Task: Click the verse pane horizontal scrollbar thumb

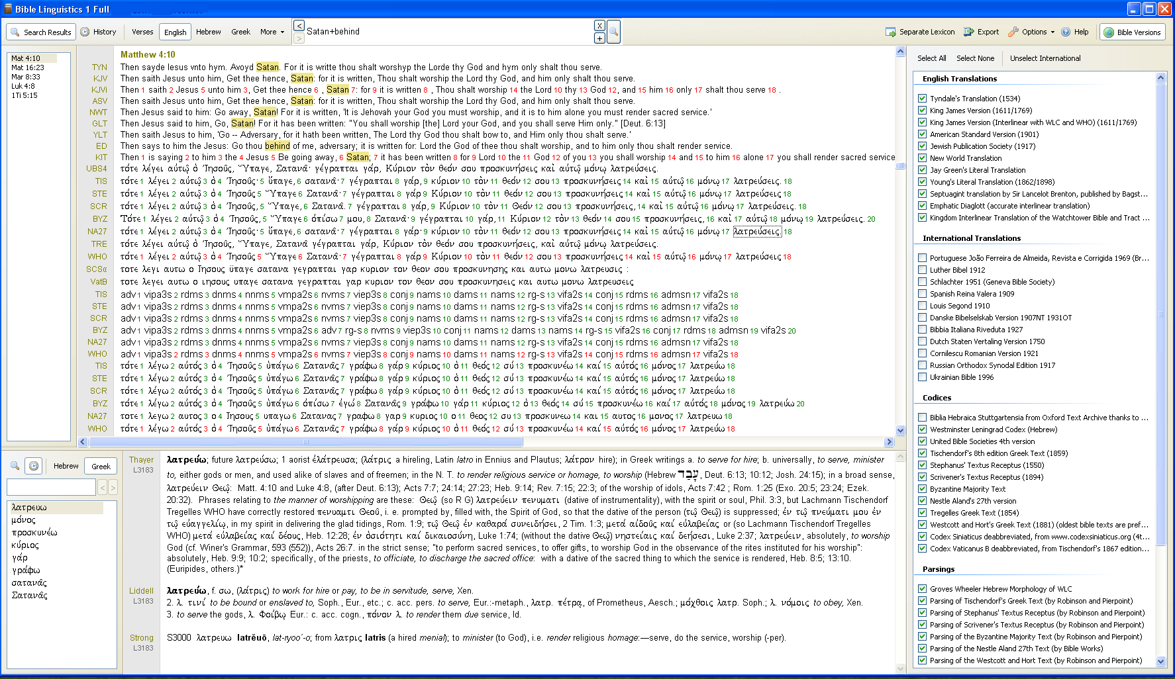Action: tap(305, 442)
